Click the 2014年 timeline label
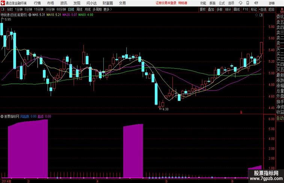Image resolution: width=284 pixels, height=183 pixels. pyautogui.click(x=6, y=181)
